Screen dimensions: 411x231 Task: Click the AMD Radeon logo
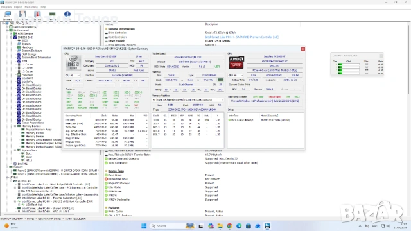coord(236,63)
